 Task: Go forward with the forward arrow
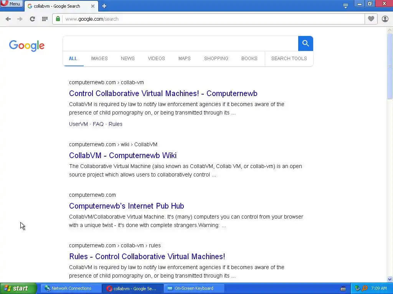tap(20, 19)
